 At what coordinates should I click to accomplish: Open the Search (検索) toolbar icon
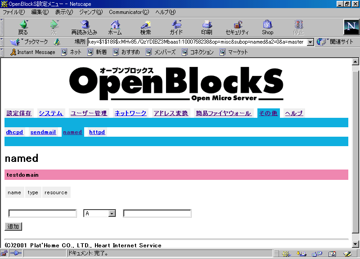[x=145, y=27]
